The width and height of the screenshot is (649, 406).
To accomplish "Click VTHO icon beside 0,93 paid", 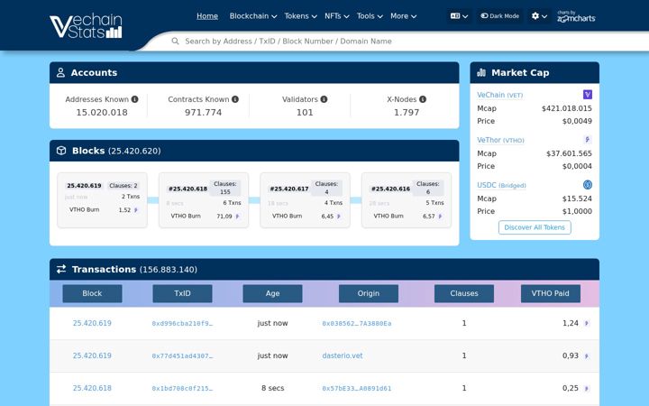I will click(587, 355).
